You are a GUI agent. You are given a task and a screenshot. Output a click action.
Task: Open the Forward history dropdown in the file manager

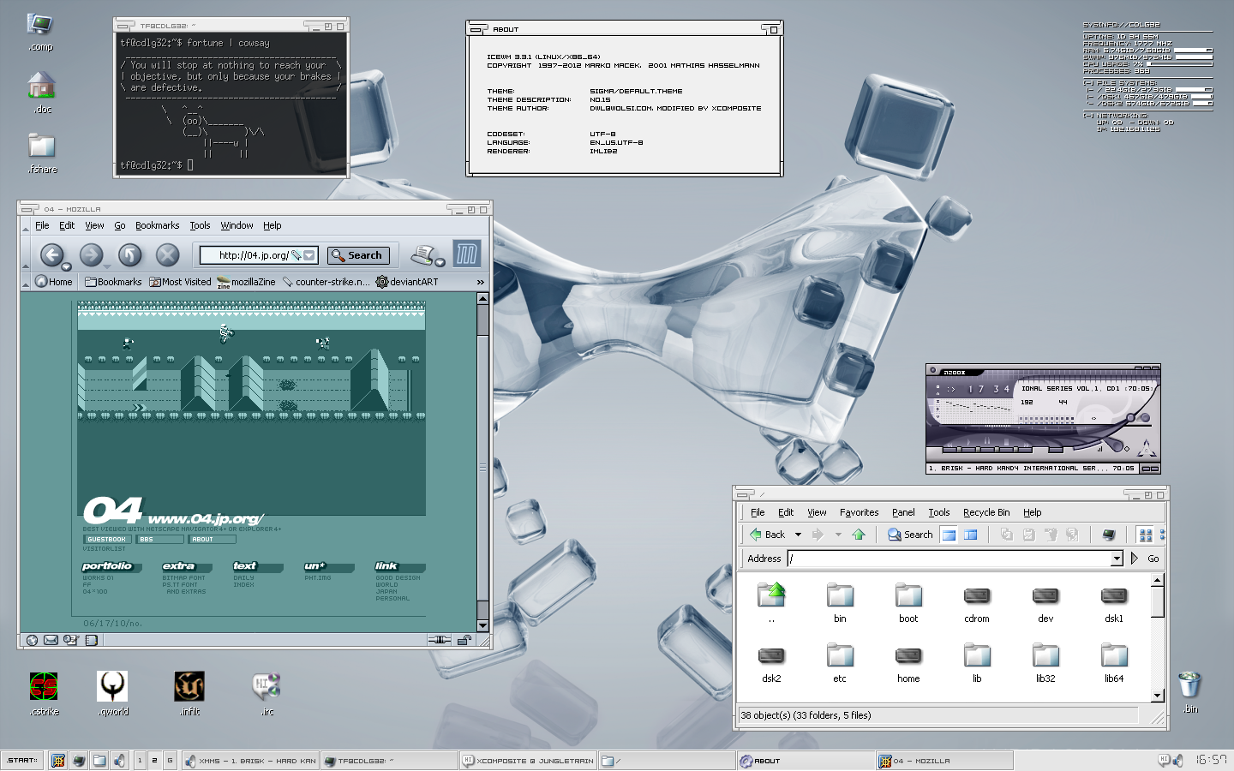tap(838, 535)
